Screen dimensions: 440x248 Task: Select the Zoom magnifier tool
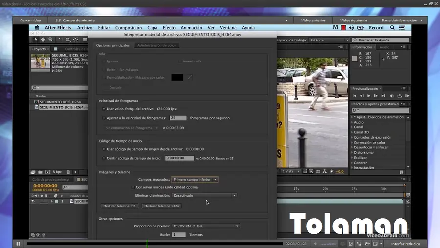(x=50, y=39)
